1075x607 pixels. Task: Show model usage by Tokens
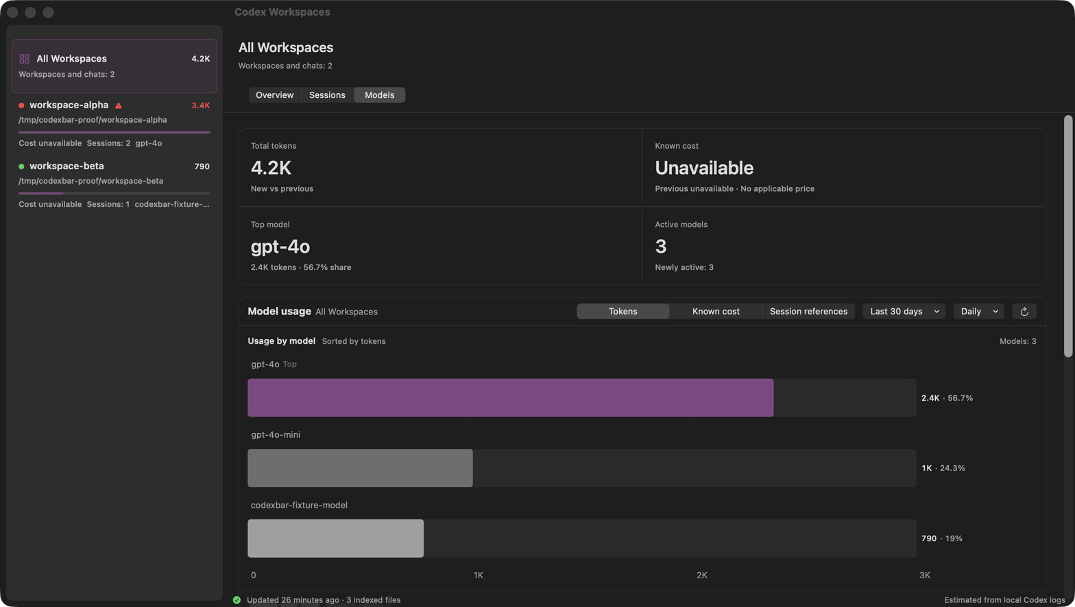[x=623, y=312]
